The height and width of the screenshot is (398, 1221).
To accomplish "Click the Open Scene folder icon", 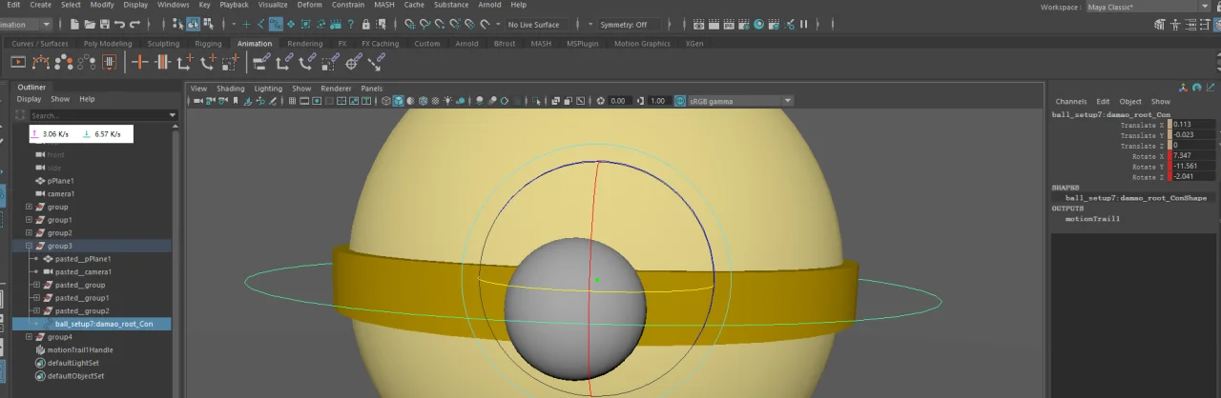I will click(x=89, y=24).
